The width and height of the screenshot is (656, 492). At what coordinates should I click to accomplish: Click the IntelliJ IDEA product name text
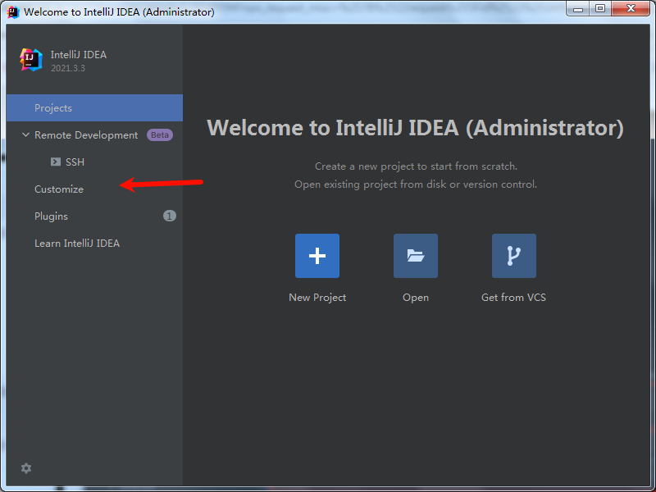click(x=79, y=55)
